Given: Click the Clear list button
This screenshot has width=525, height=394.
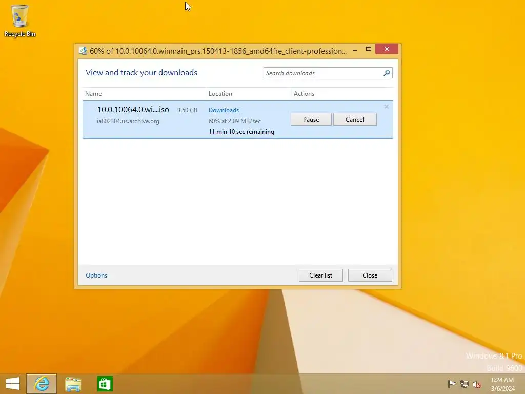Looking at the screenshot, I should pyautogui.click(x=321, y=275).
